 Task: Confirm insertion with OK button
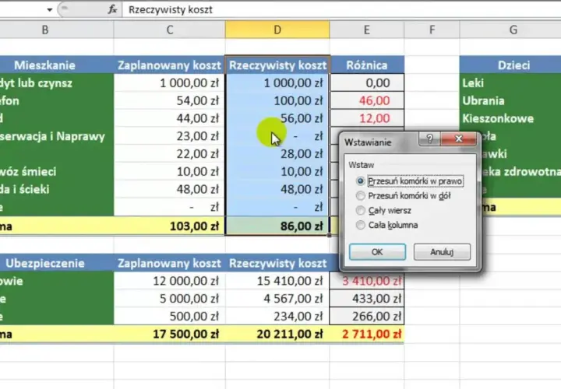click(377, 252)
